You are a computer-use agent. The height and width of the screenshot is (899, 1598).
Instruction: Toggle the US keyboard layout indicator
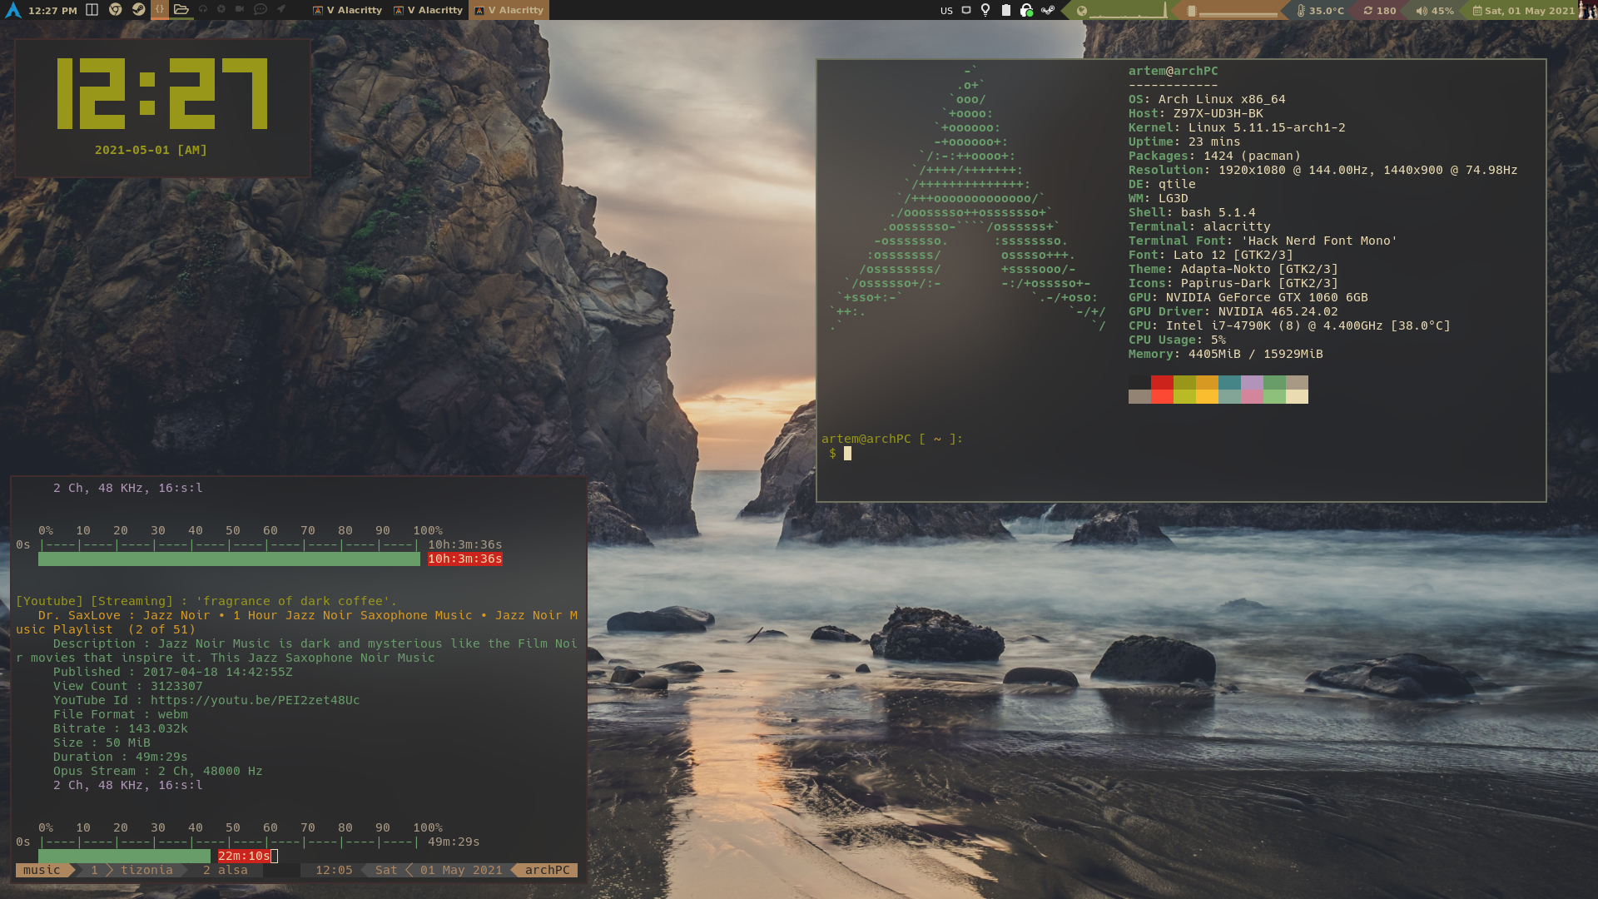coord(946,11)
